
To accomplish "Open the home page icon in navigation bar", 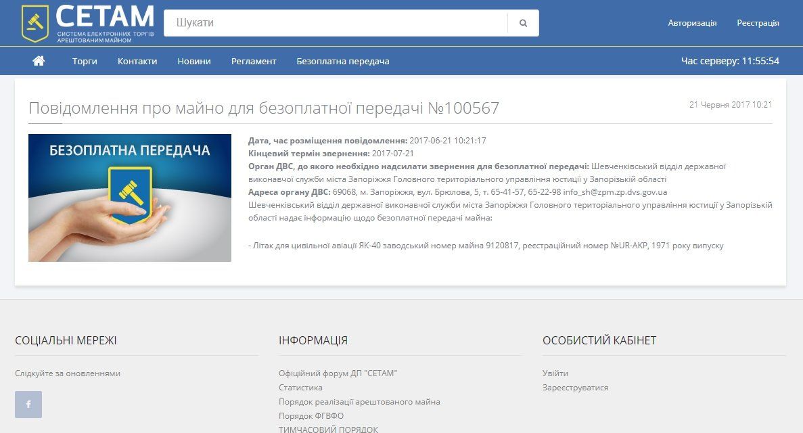I will coord(39,60).
